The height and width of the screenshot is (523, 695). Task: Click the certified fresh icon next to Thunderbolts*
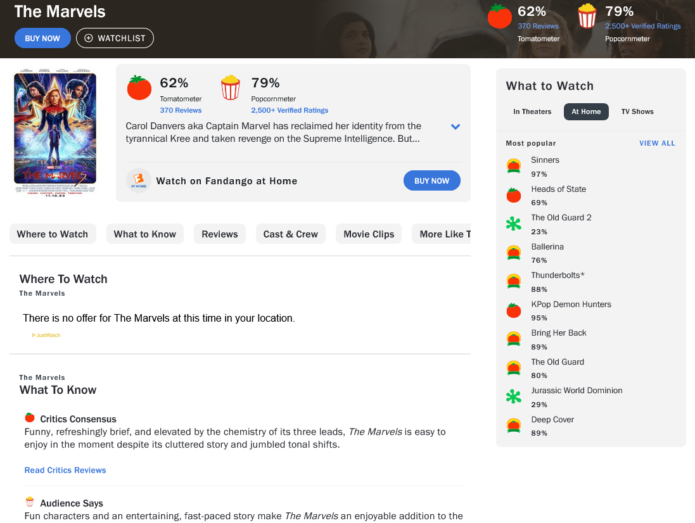pyautogui.click(x=513, y=281)
